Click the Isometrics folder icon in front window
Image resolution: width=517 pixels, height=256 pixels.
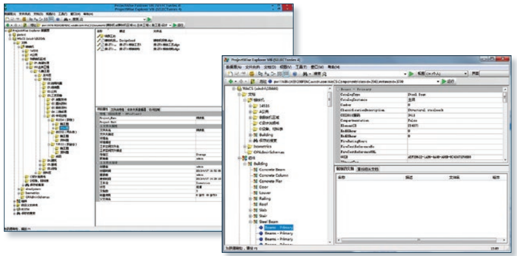click(x=250, y=147)
